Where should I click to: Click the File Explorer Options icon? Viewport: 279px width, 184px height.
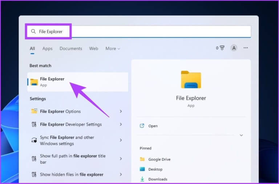(34, 111)
